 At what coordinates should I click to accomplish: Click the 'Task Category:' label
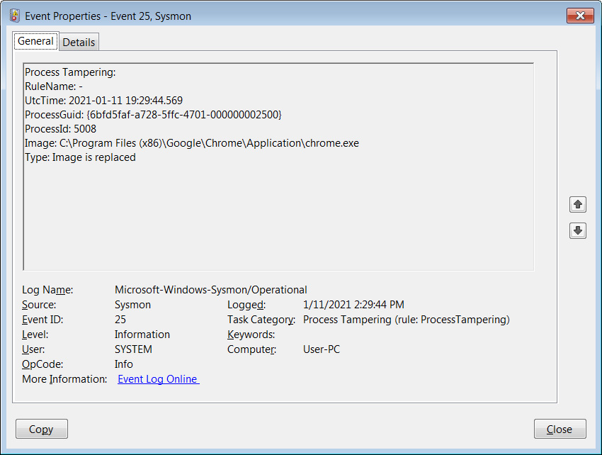[x=261, y=320]
